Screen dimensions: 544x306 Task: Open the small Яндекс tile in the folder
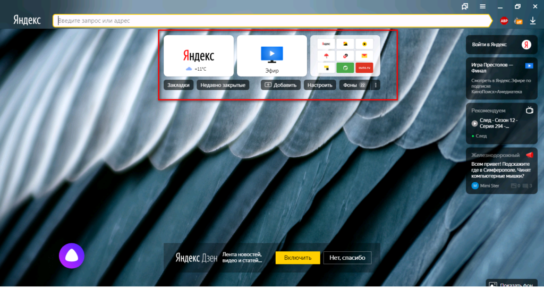pyautogui.click(x=326, y=44)
